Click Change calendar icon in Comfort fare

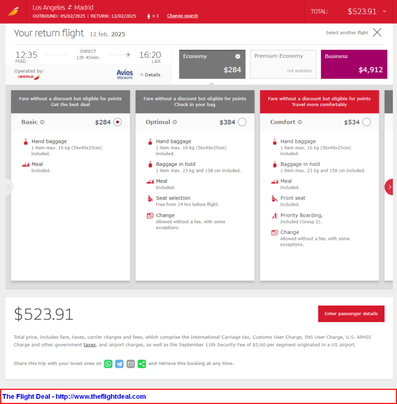coord(274,232)
